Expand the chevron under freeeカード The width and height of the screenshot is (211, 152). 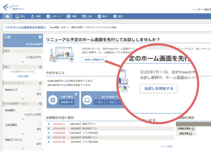(x=23, y=98)
